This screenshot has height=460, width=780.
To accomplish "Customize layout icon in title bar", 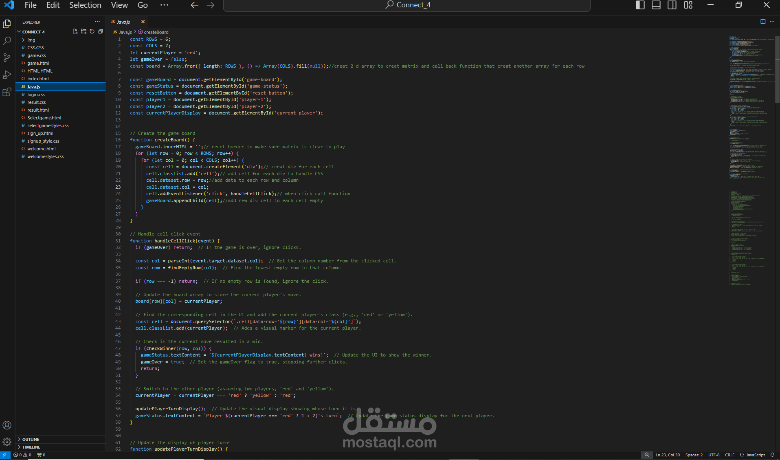I will 688,5.
